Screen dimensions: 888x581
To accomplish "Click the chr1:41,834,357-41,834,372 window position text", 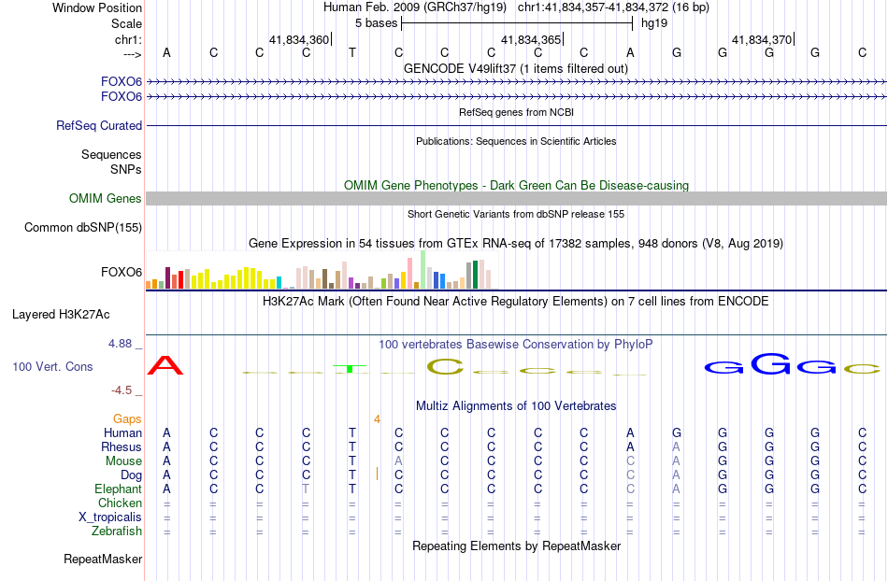I will pyautogui.click(x=613, y=7).
